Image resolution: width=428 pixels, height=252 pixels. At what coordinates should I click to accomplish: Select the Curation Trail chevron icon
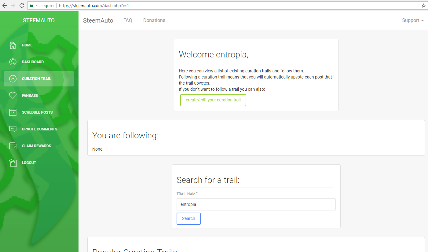point(13,79)
